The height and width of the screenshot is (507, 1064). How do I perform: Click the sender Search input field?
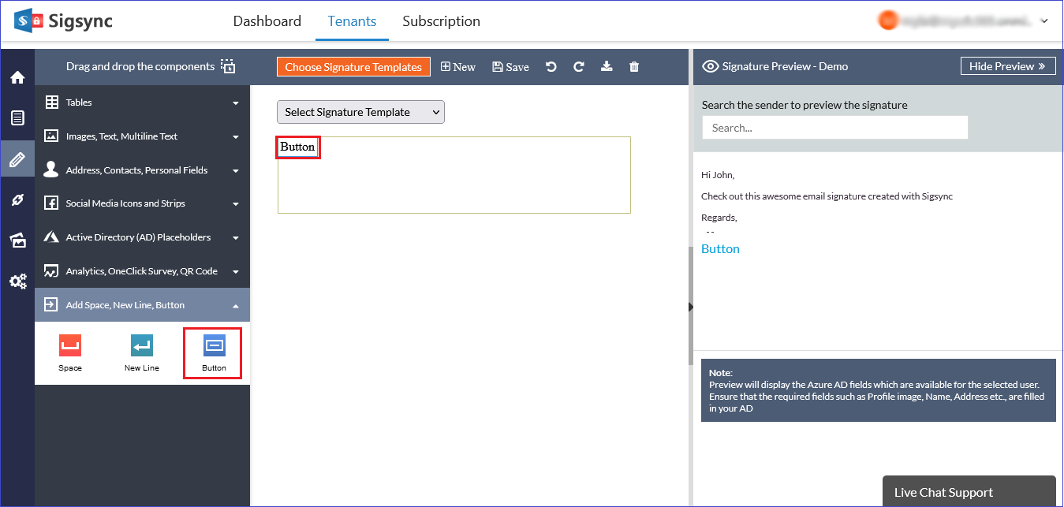(834, 128)
